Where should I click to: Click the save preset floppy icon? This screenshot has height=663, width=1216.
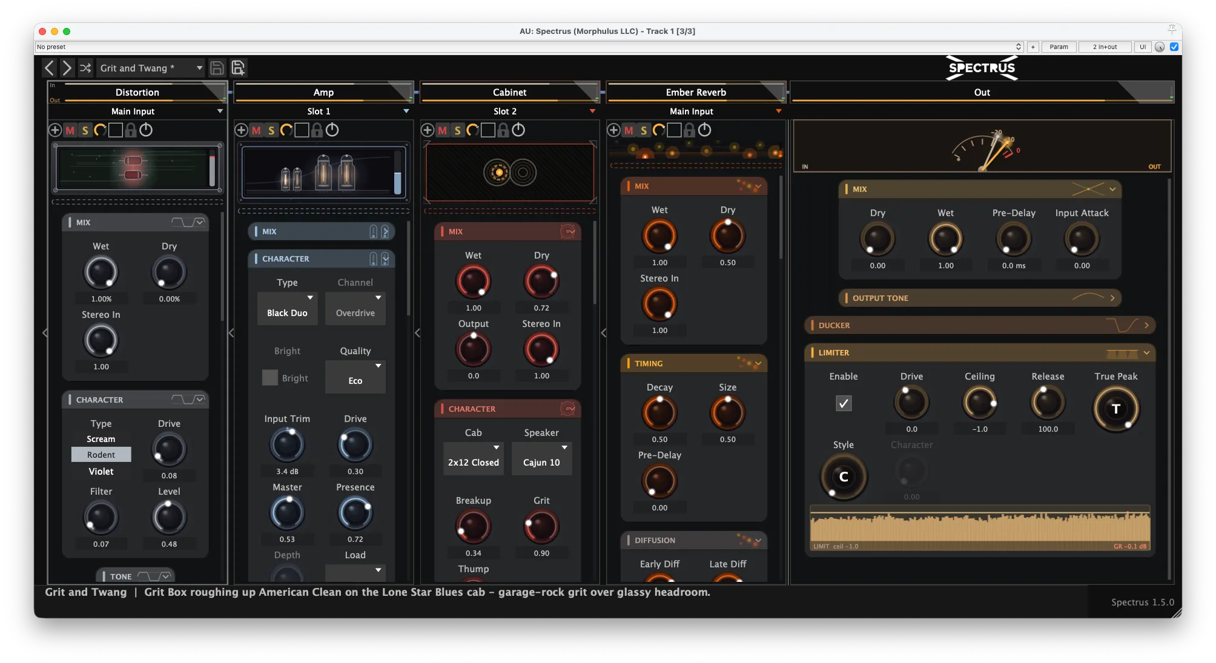pyautogui.click(x=217, y=68)
